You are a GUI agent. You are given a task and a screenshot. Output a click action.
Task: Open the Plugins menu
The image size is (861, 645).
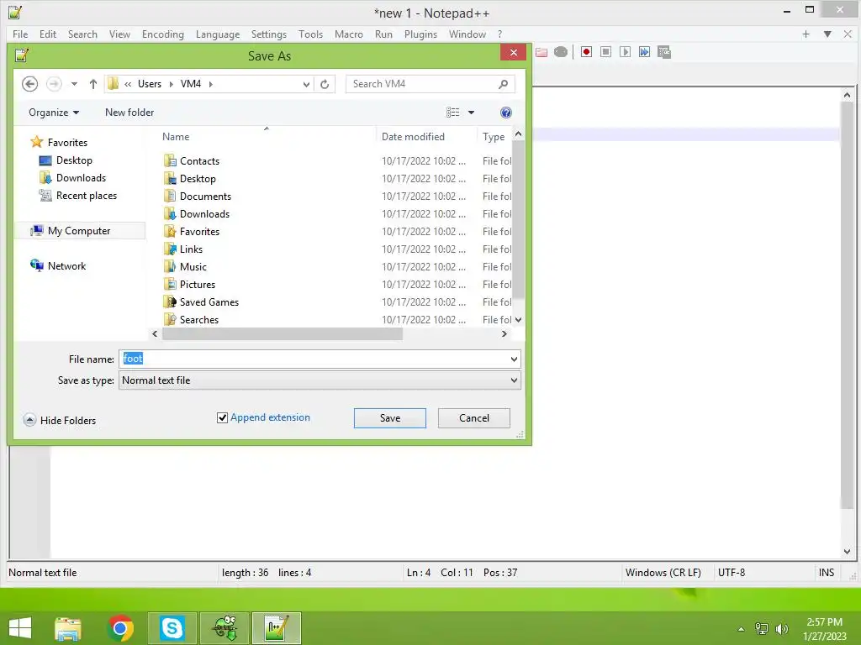click(420, 34)
